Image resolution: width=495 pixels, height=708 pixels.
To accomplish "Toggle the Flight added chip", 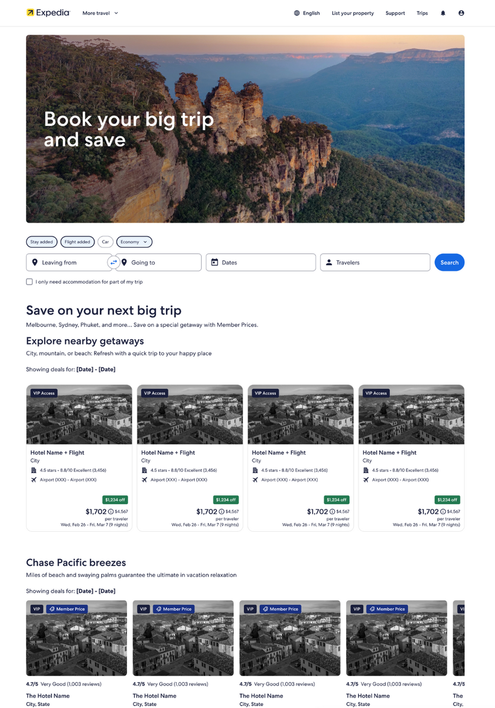I will 77,242.
